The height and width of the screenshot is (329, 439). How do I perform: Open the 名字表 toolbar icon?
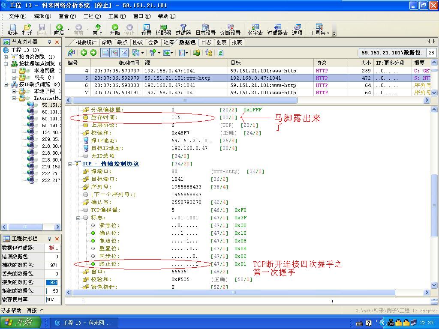click(x=255, y=30)
